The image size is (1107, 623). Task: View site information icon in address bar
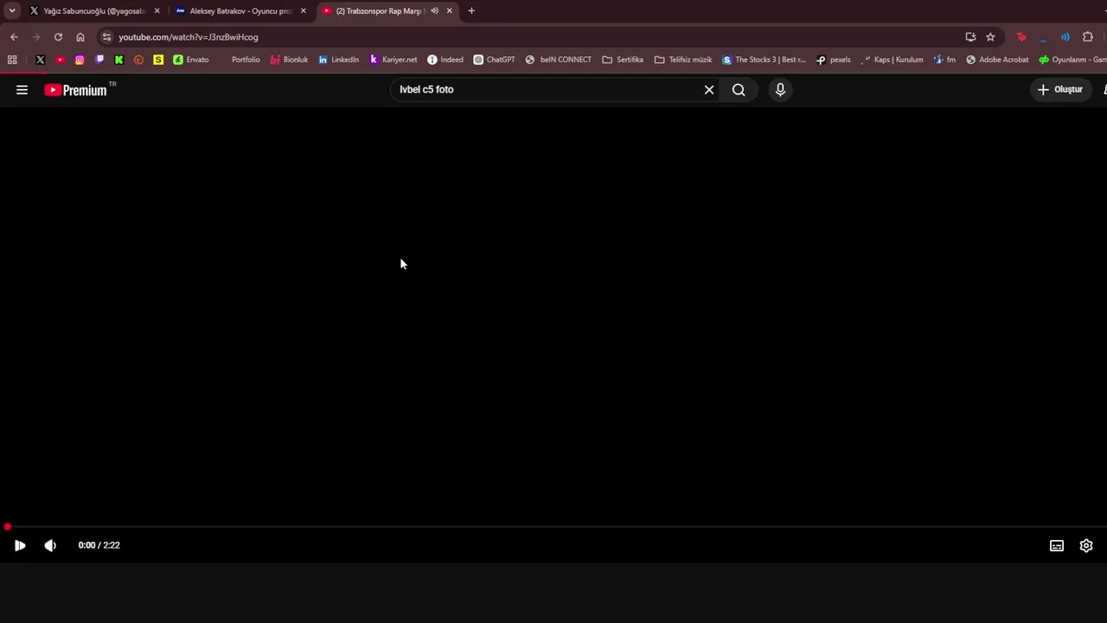[106, 37]
